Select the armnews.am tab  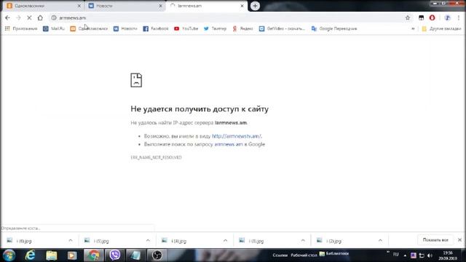pos(205,6)
